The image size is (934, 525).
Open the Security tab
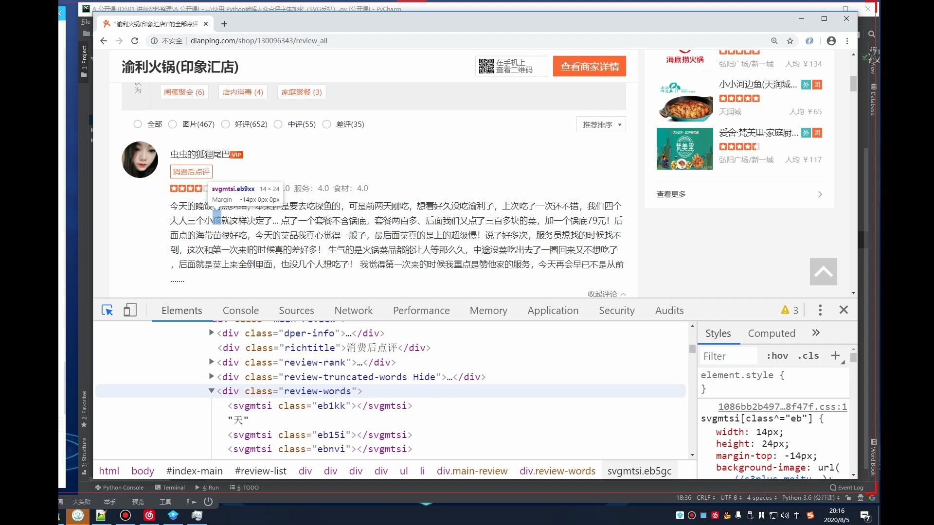pos(617,311)
